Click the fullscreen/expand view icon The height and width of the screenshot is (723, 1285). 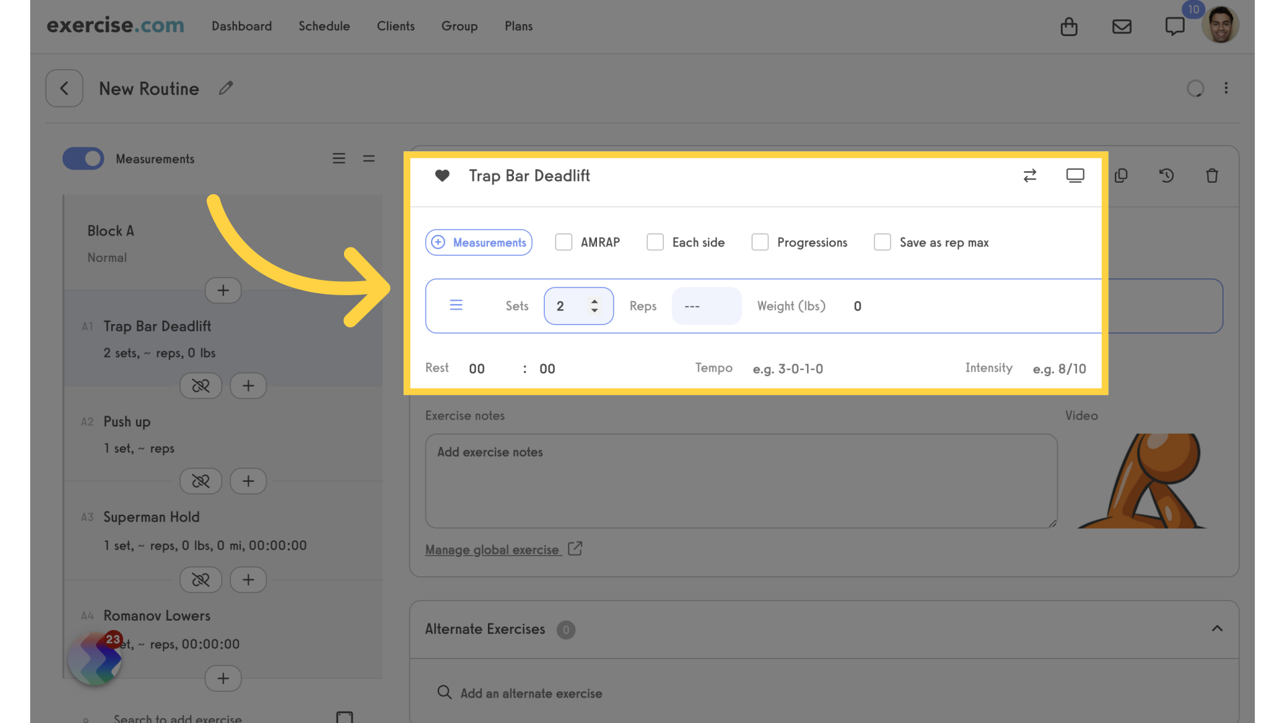1075,175
